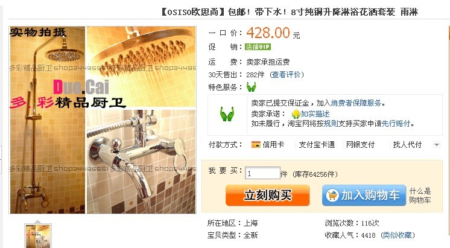The width and height of the screenshot is (450, 248).
Task: Open the 消费者保障服务 link
Action: (356, 103)
